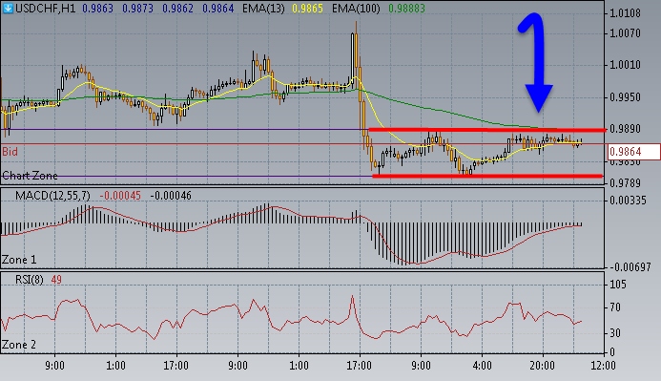
Task: Click the Bid line label
Action: (x=10, y=152)
